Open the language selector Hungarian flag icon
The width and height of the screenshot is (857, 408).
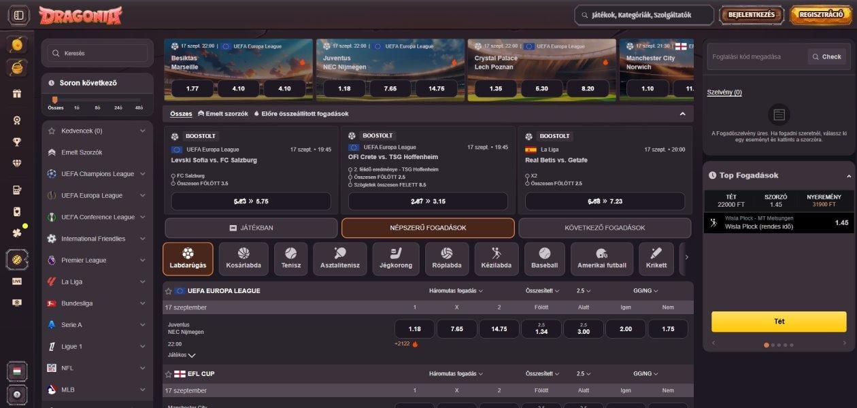(x=17, y=371)
